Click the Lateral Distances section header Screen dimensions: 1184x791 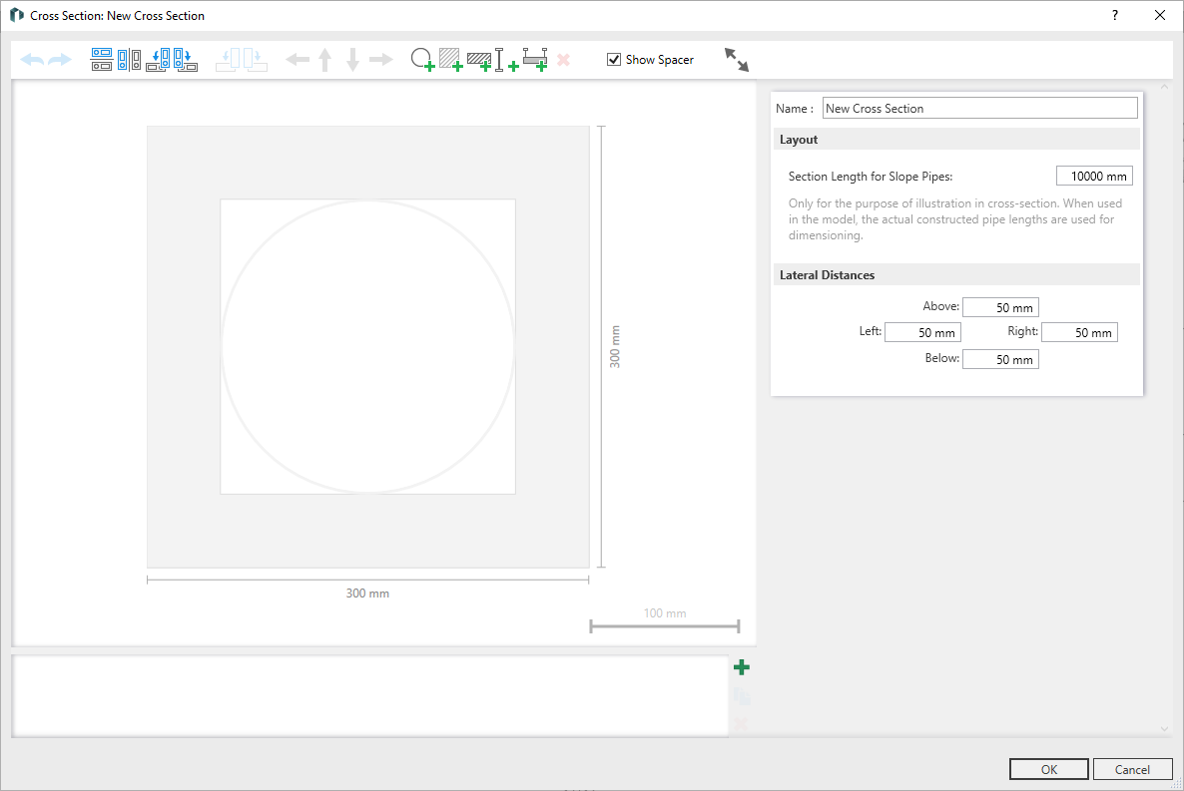point(956,274)
